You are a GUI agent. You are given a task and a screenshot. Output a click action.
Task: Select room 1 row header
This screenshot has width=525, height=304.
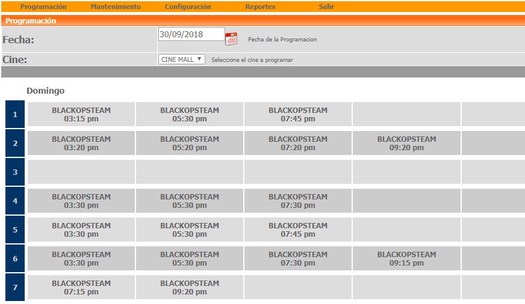point(15,114)
